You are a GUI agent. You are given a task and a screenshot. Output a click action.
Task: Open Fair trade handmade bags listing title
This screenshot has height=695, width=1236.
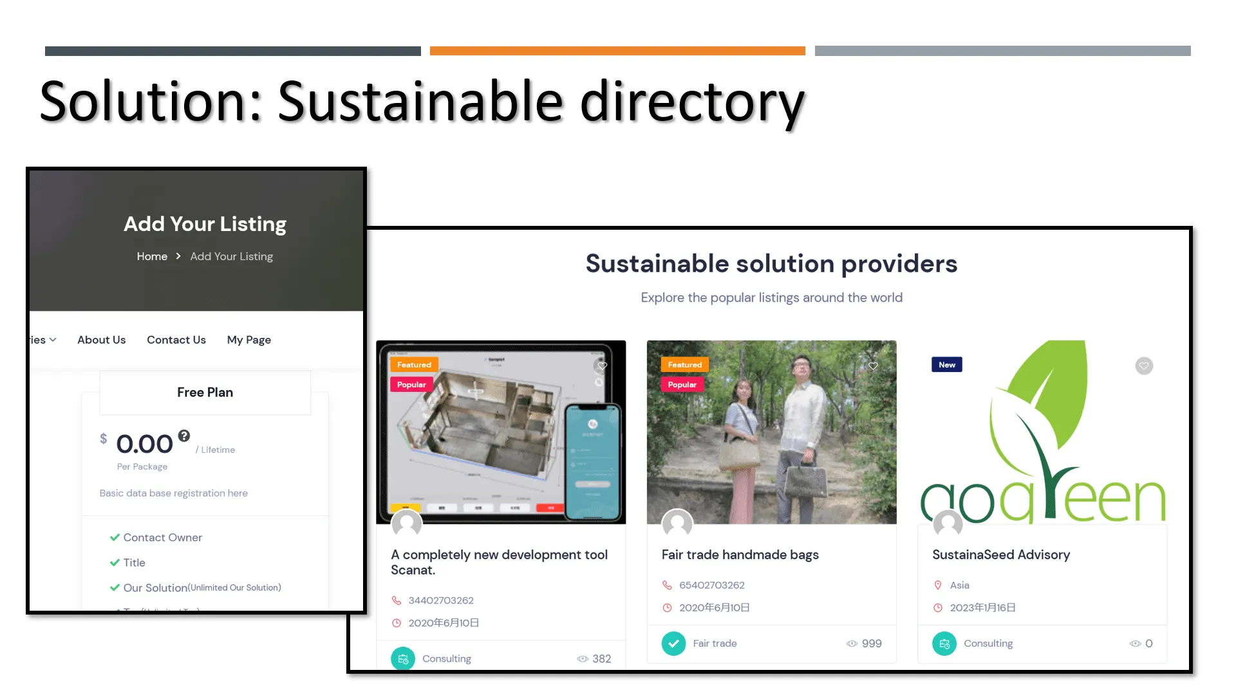[x=740, y=555]
